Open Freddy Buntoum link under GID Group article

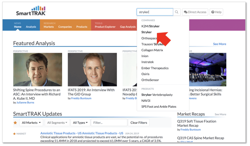pos(81,98)
